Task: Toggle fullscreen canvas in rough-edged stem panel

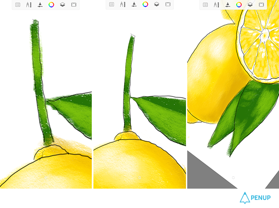Action: 74,4
